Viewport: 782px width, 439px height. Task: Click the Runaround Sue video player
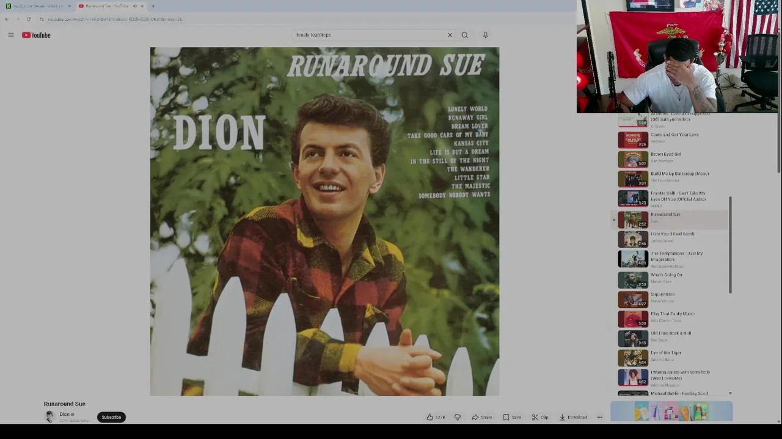324,221
